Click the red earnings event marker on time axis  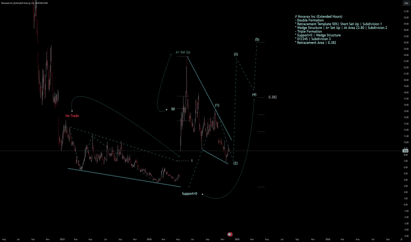tap(230, 234)
